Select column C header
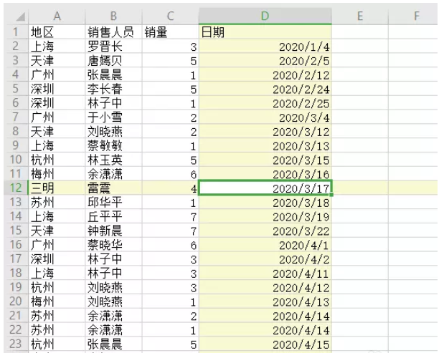The width and height of the screenshot is (444, 353). (171, 16)
